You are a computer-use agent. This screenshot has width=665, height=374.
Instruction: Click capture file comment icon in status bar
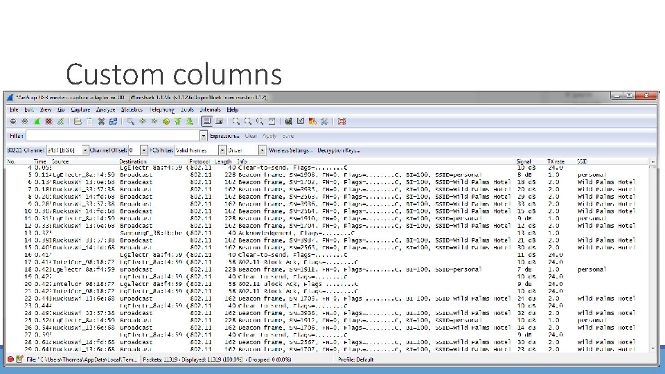(x=19, y=359)
